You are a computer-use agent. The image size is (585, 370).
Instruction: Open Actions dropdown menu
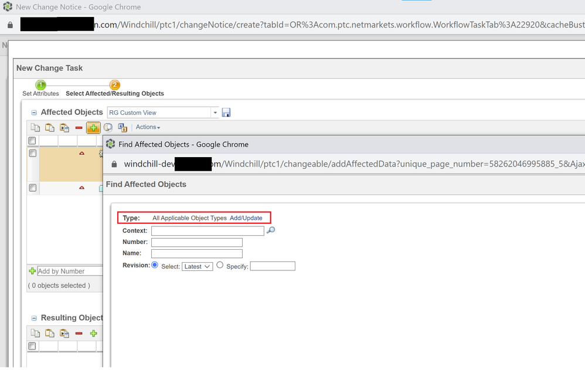click(148, 127)
